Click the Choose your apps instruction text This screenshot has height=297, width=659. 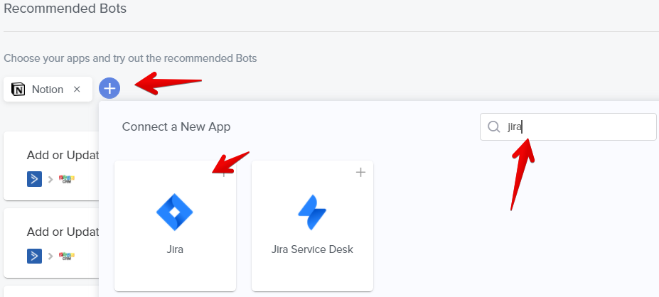click(x=130, y=58)
